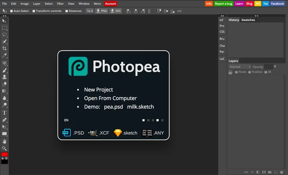Viewport: 288px width, 175px height.
Task: Click new adjustment layer half-circle icon
Action: pos(258,172)
